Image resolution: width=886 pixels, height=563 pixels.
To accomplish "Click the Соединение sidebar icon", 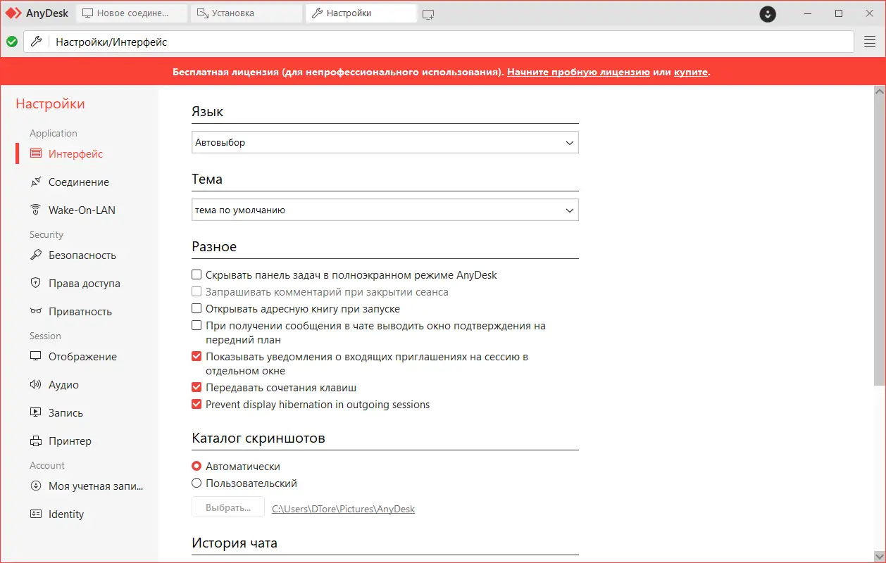I will pos(36,182).
